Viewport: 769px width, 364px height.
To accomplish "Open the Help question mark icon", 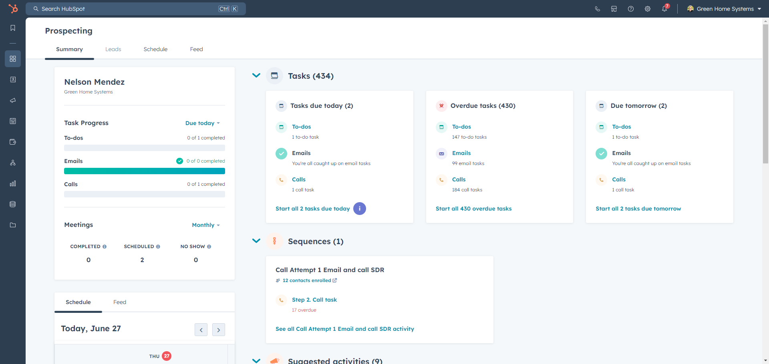I will tap(631, 9).
